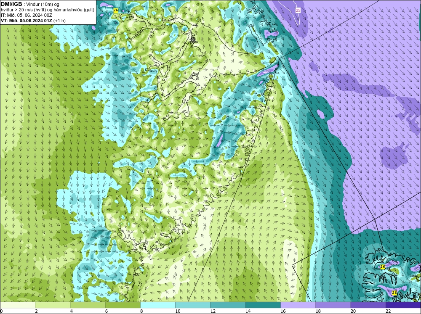The height and width of the screenshot is (314, 421).
Task: Click the '6' scale label
Action: 107,311
